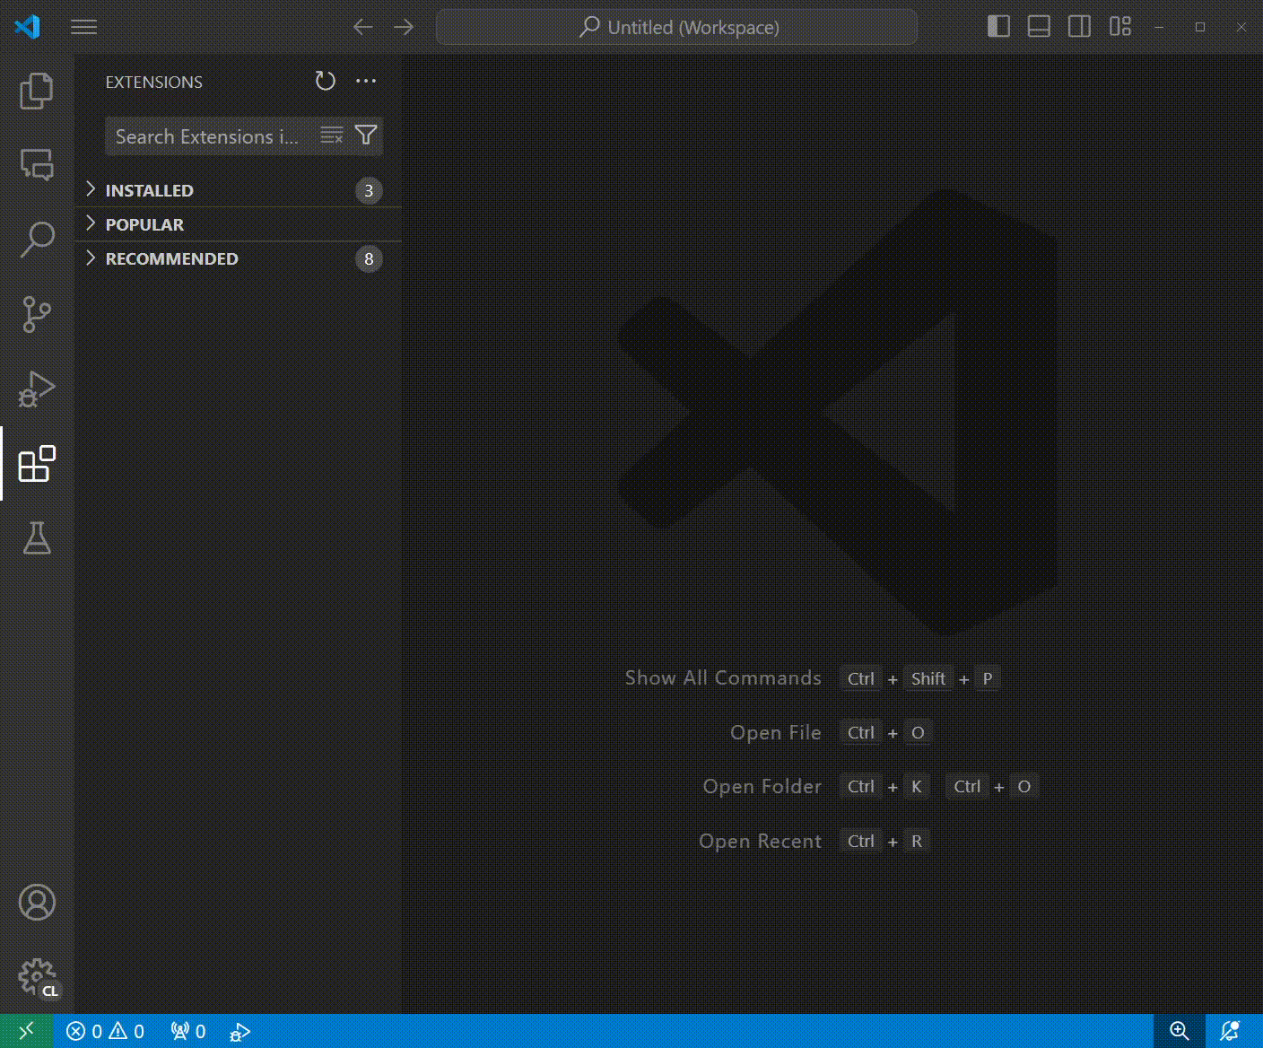Click the debug launch status icon

pyautogui.click(x=240, y=1031)
